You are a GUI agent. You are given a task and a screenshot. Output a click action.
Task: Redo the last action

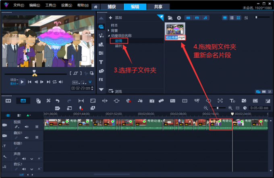pos(69,101)
